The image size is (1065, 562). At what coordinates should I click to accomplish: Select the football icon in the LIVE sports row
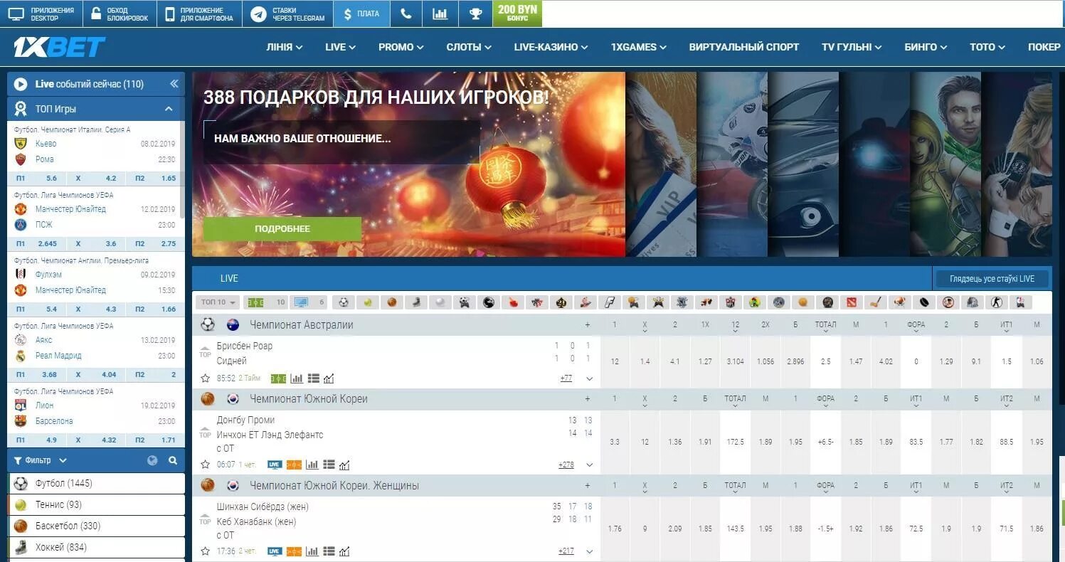pos(343,302)
